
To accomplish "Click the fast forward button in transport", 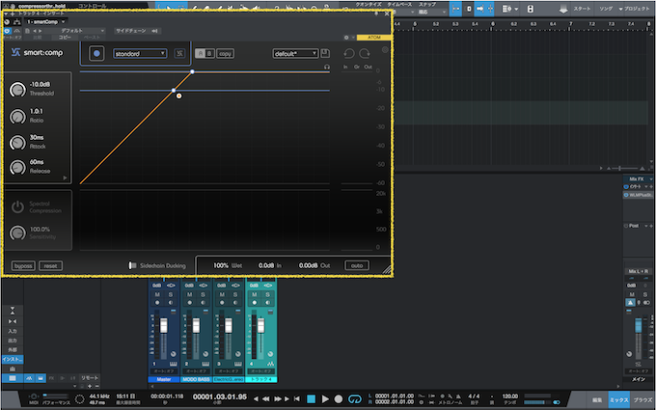I will click(x=276, y=399).
